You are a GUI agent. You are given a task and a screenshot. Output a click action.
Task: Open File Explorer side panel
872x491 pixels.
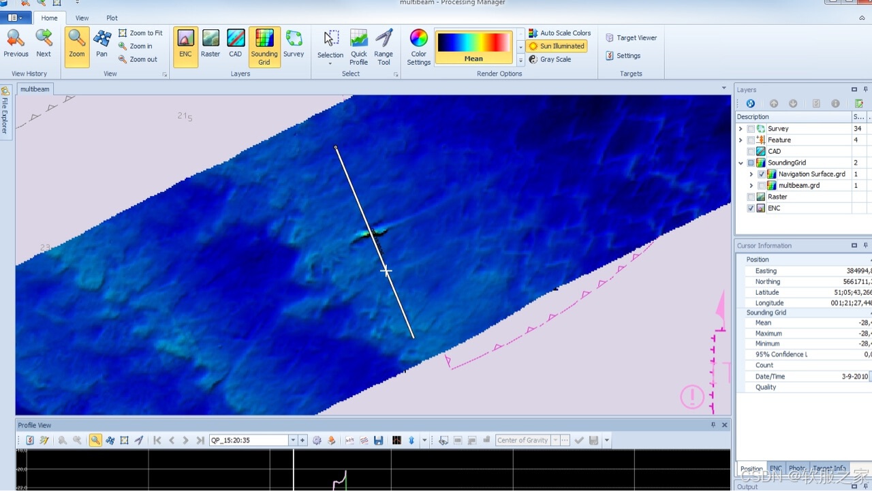click(5, 112)
